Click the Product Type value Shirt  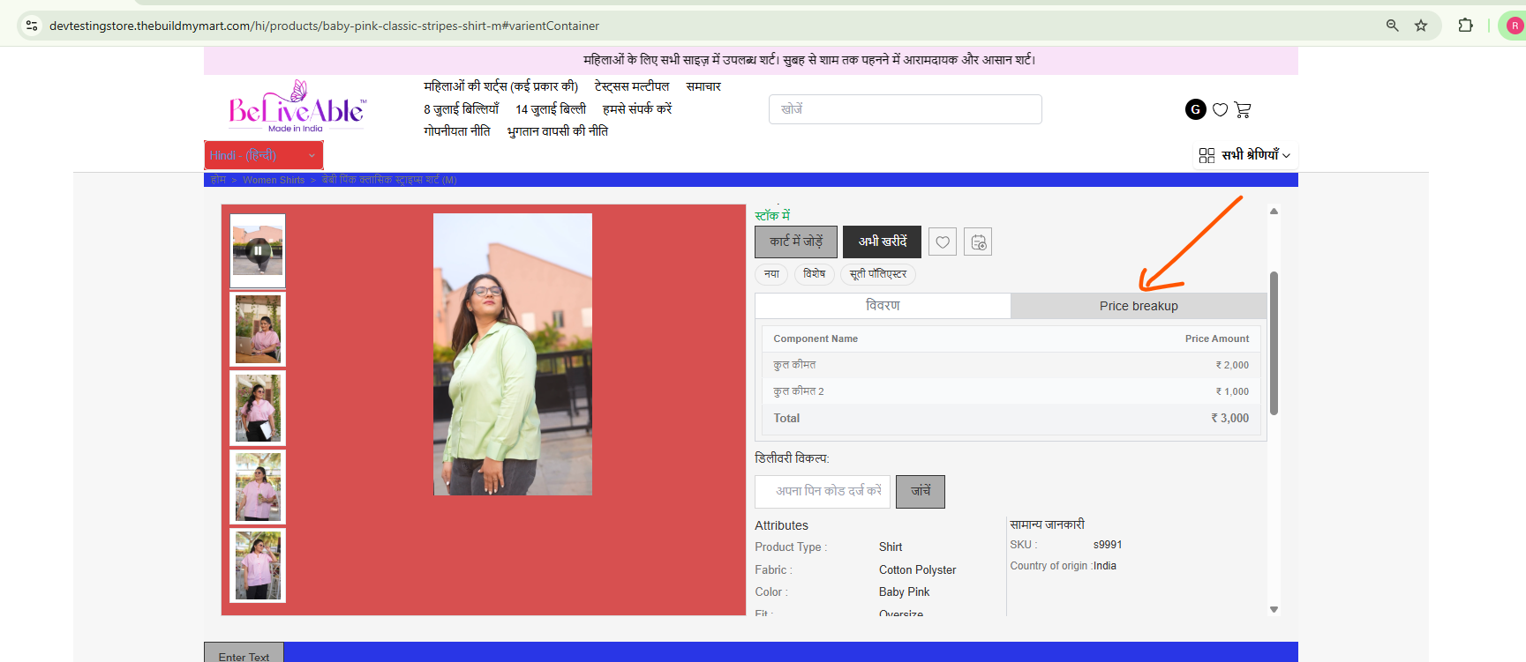coord(891,547)
